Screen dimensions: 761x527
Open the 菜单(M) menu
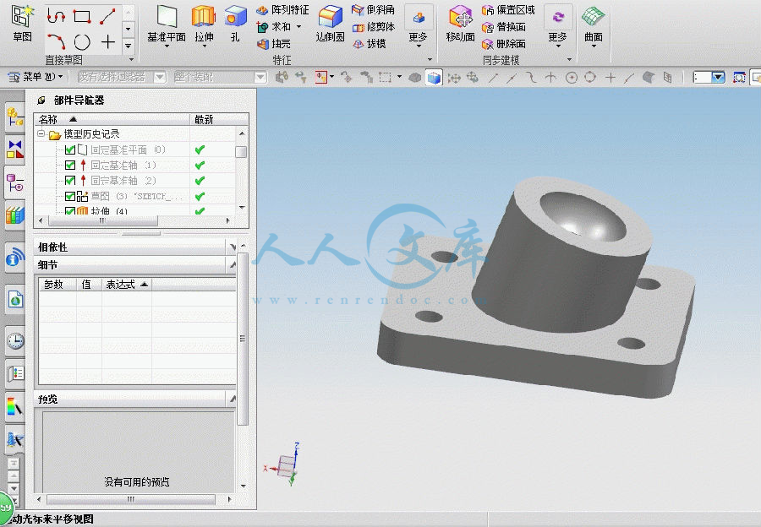tap(36, 77)
